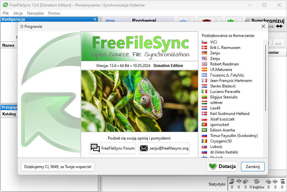Open the FreeFileSync Forum speech bubble icon
This screenshot has width=287, height=192.
(95, 148)
